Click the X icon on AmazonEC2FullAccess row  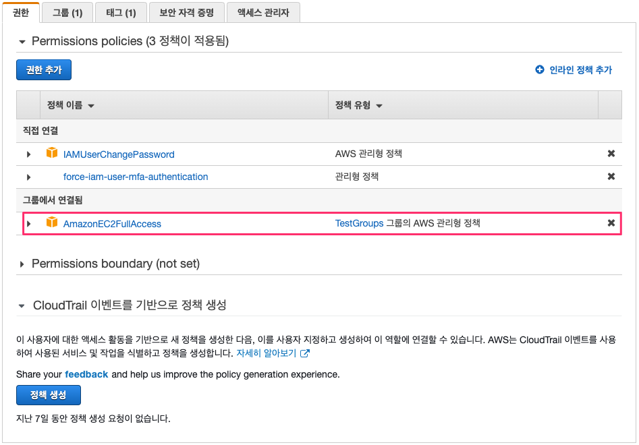point(611,222)
